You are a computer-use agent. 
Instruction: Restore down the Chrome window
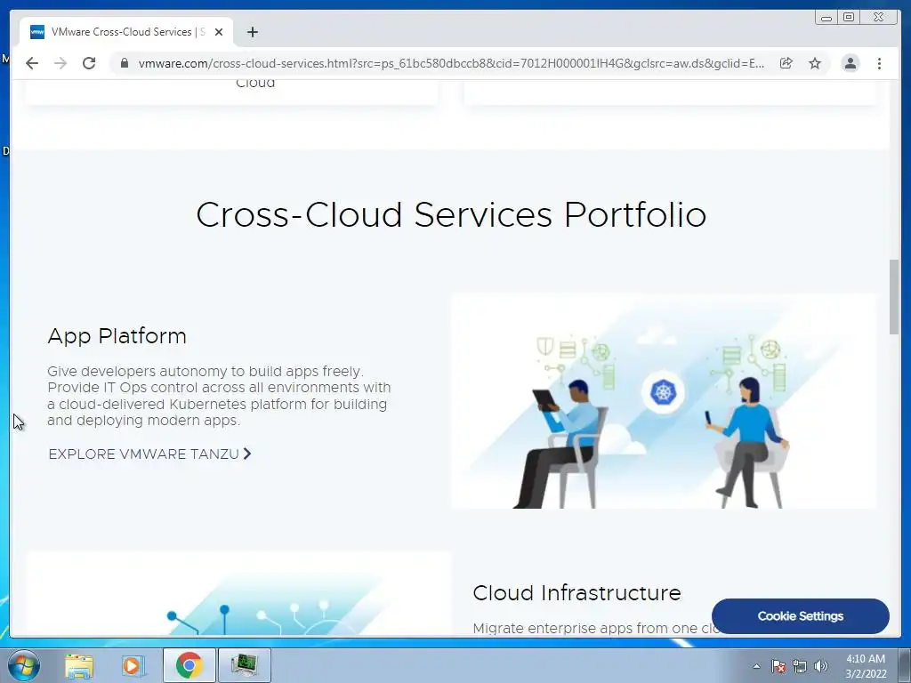(x=848, y=18)
